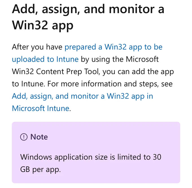
Task: Click the words 'and steps, see'
Action: coord(148,84)
